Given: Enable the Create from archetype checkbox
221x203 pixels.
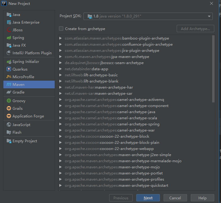Looking at the screenshot, I should (x=61, y=29).
